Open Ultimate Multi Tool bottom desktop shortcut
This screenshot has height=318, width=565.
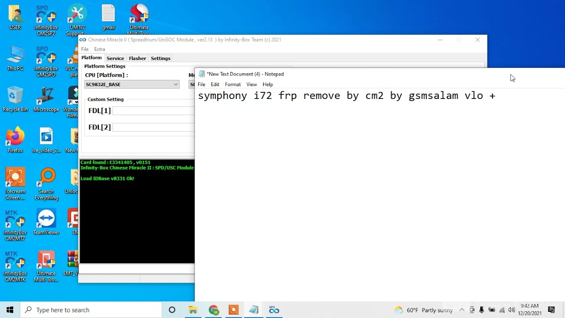coord(46,266)
